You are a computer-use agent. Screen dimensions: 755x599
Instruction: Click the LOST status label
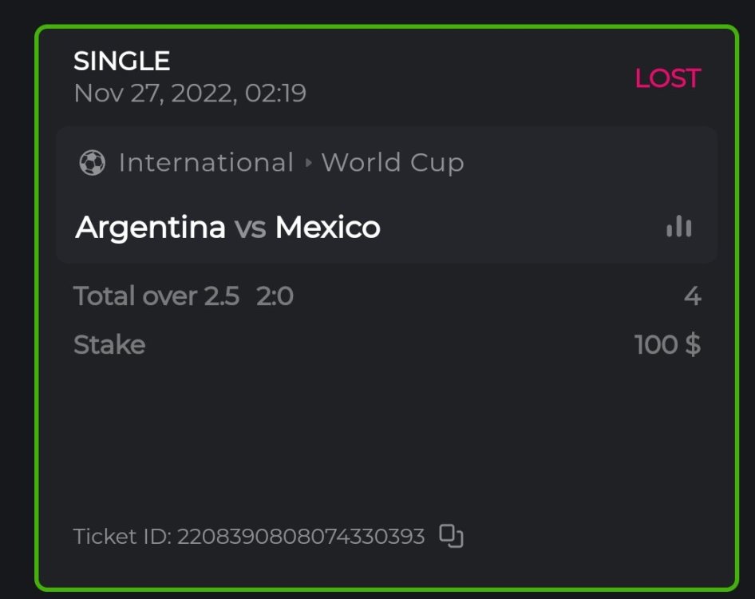point(667,78)
